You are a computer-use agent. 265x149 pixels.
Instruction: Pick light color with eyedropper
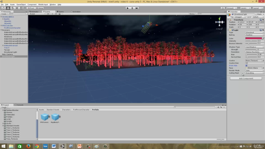263,38
